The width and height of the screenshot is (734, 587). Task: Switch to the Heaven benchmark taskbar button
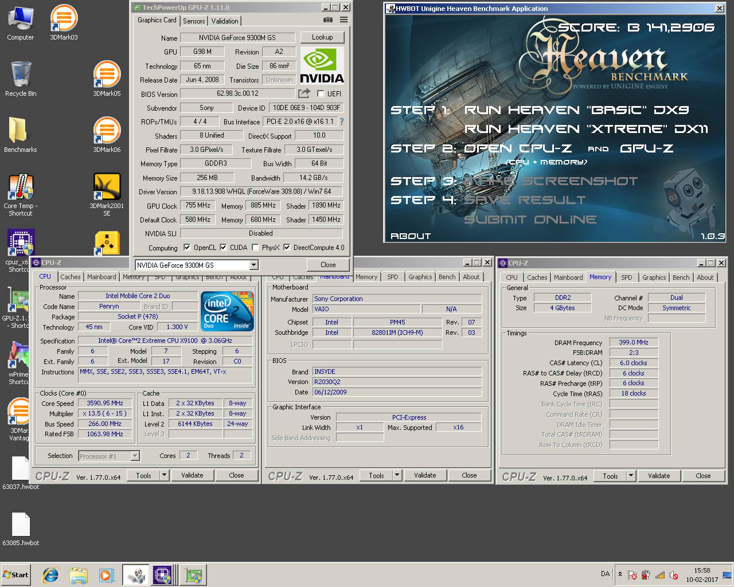135,575
